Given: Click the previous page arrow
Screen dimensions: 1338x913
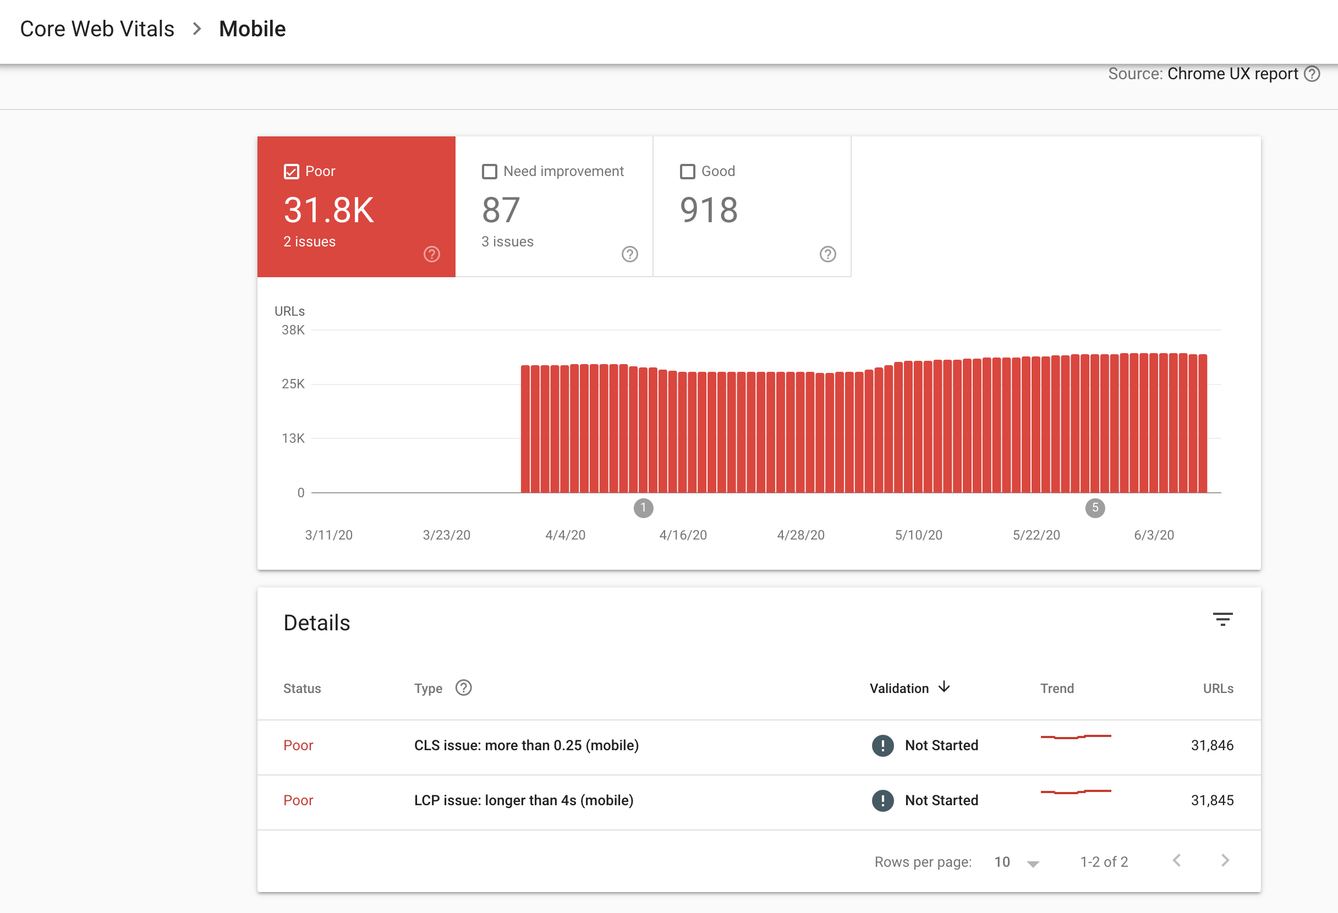Looking at the screenshot, I should click(x=1176, y=861).
